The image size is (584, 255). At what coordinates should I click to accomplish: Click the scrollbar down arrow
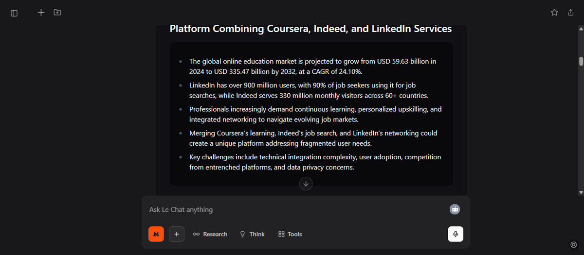(x=581, y=193)
